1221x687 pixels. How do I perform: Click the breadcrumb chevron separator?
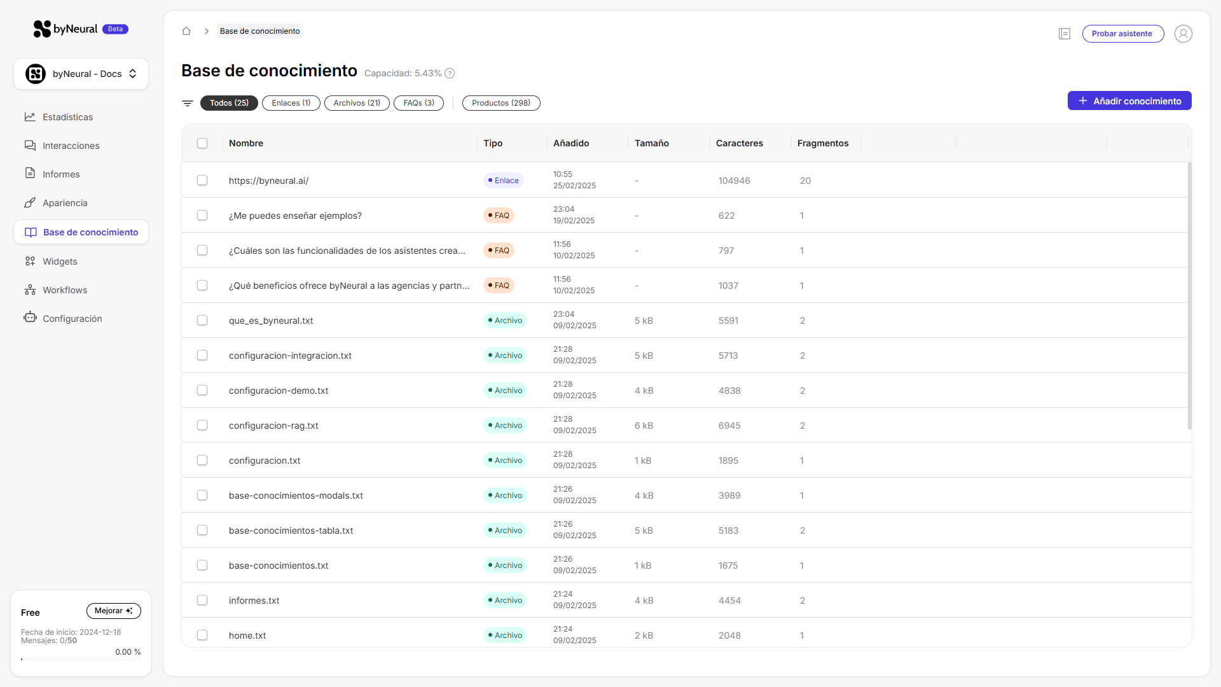[207, 31]
